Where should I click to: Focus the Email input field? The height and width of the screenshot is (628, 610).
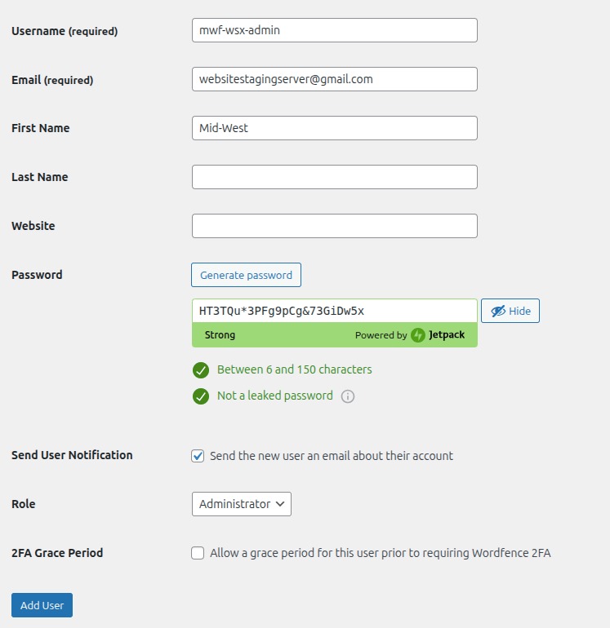click(x=334, y=79)
